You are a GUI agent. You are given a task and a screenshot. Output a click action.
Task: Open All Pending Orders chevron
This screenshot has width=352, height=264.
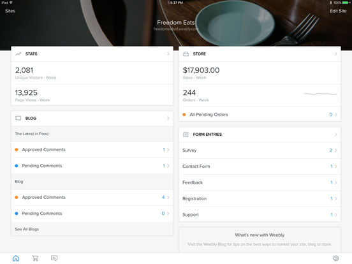(x=336, y=115)
